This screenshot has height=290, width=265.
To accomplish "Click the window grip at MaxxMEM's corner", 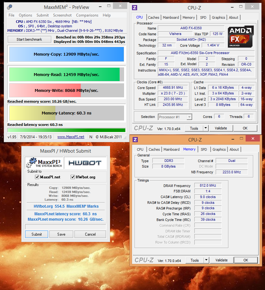I will point(125,138).
